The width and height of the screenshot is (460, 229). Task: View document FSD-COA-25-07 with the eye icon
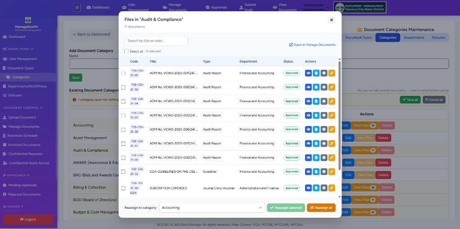click(308, 144)
